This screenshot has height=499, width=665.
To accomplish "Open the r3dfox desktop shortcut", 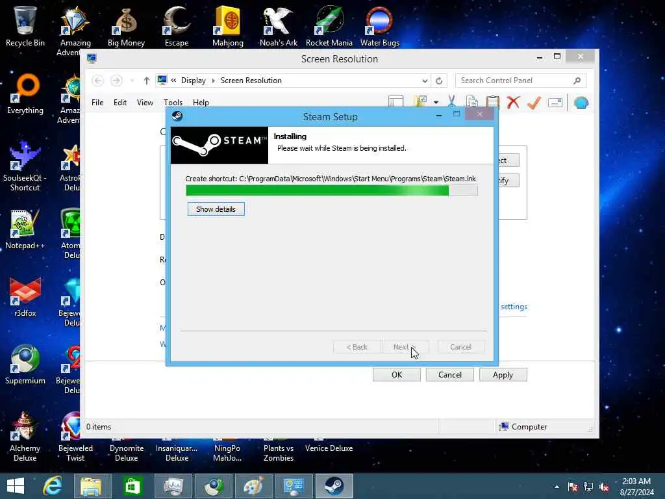I will coord(25,296).
